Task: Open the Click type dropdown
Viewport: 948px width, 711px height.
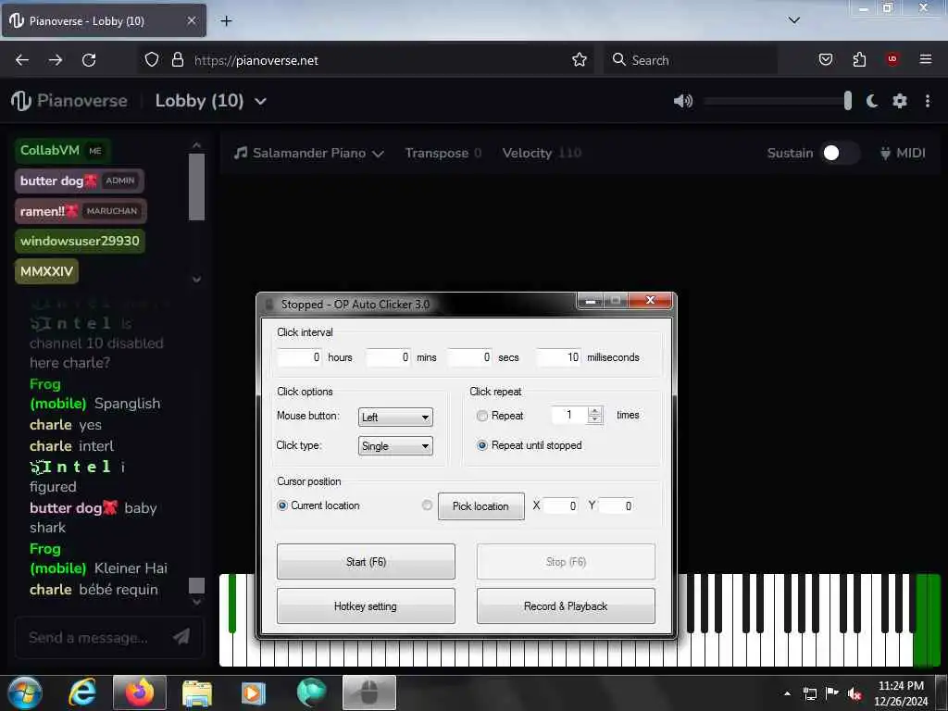Action: [395, 446]
